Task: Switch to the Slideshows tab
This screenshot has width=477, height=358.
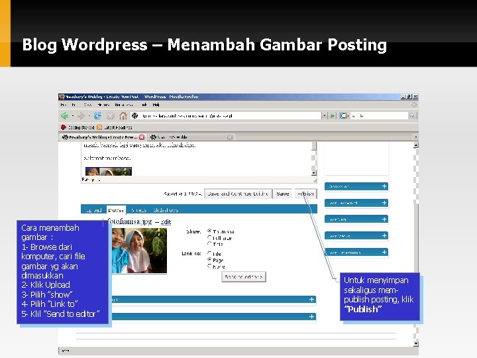Action: coord(166,210)
